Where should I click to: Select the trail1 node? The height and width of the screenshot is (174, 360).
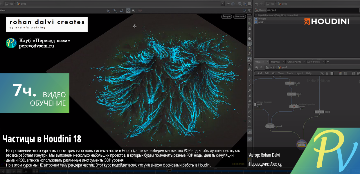(x=289, y=83)
